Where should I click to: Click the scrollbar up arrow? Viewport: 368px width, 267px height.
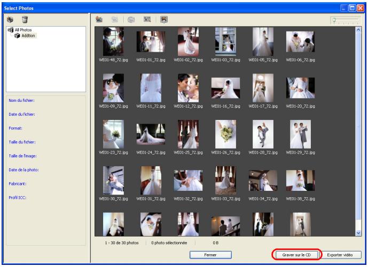click(x=358, y=30)
